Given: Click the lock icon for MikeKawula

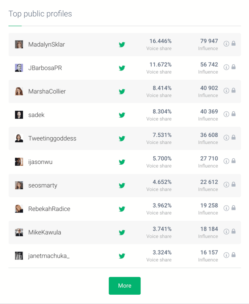Looking at the screenshot, I should 233,231.
